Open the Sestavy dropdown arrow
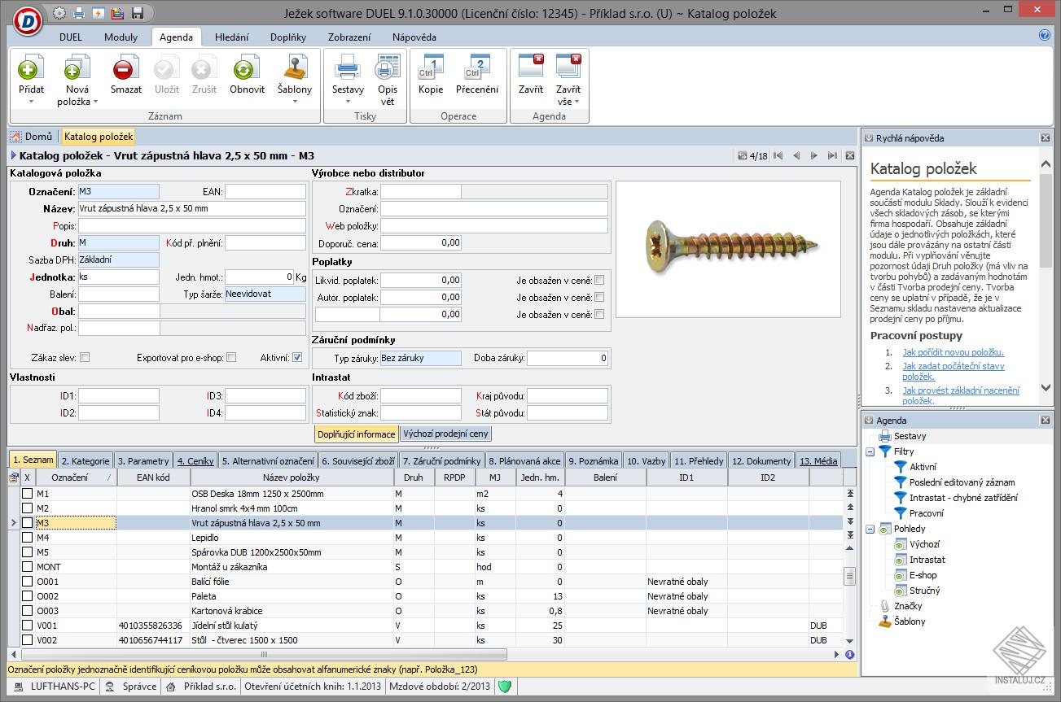 point(348,102)
